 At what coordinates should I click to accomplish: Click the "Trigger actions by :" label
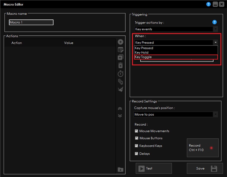[x=149, y=23]
